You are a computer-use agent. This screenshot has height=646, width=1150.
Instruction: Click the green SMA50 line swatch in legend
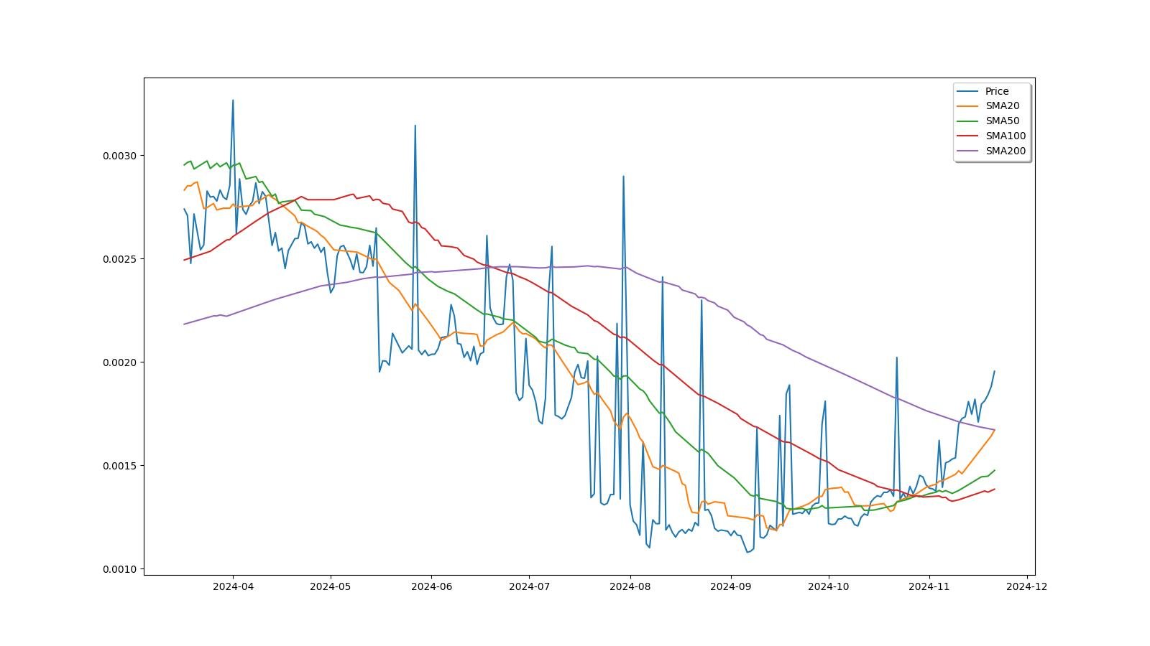click(969, 121)
